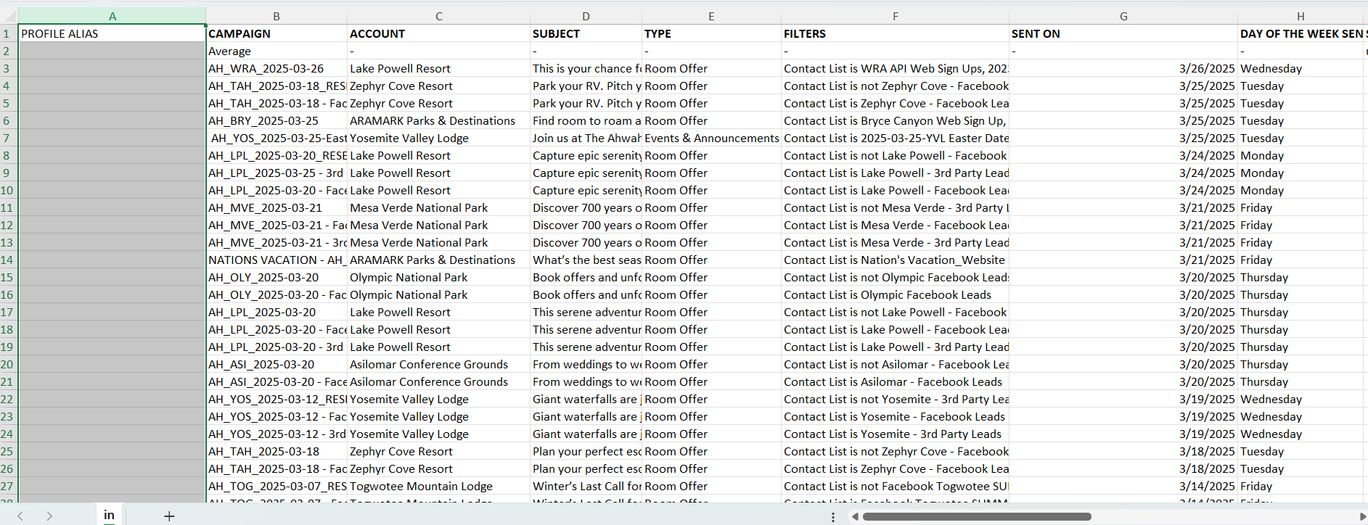Screen dimensions: 1368x525
Task: Click 'Contact List is Yosemite - 3rd Party Leads' cell
Action: coord(895,434)
